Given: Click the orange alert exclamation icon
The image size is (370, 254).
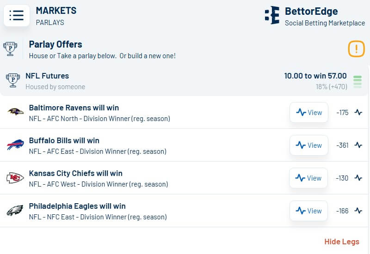Looking at the screenshot, I should [356, 48].
